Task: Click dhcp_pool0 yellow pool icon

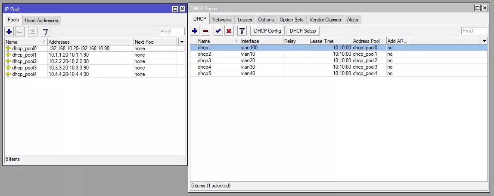Action: point(8,48)
